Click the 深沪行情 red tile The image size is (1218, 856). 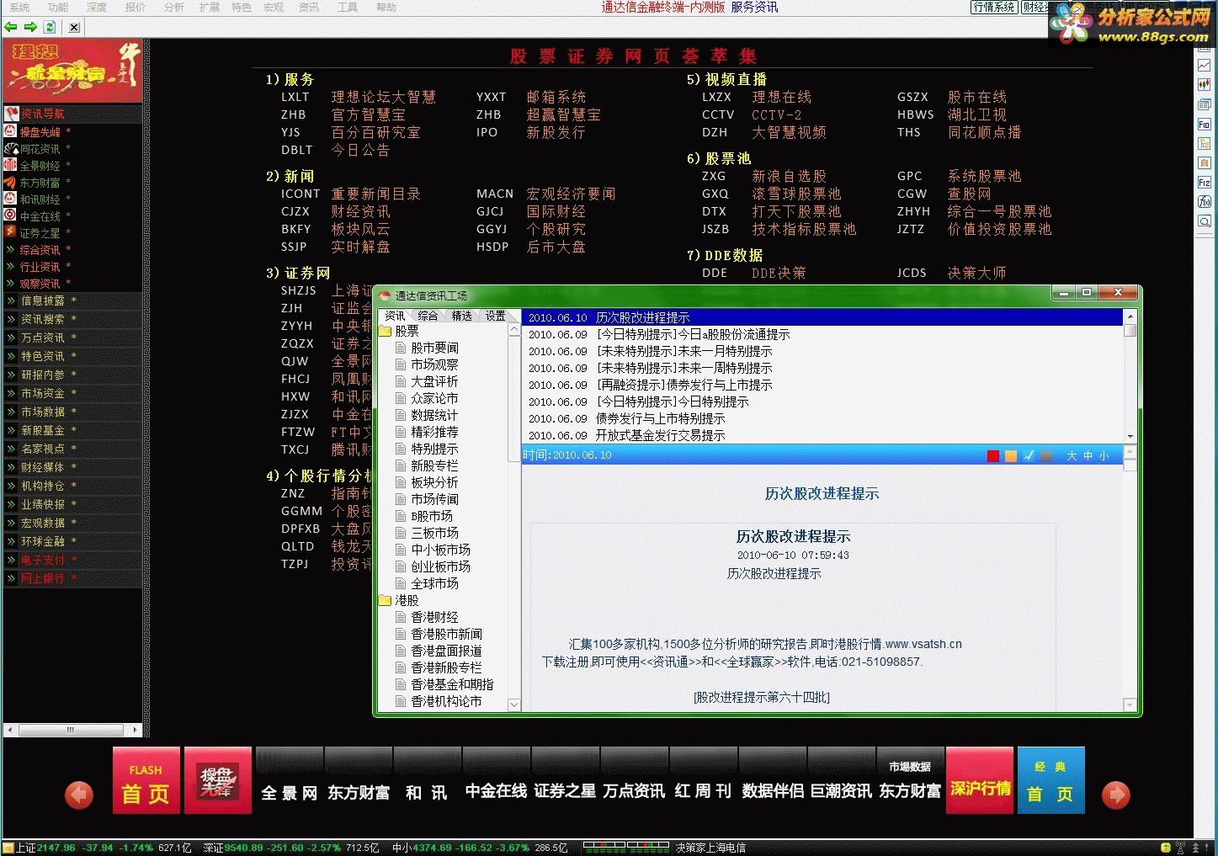(x=980, y=780)
